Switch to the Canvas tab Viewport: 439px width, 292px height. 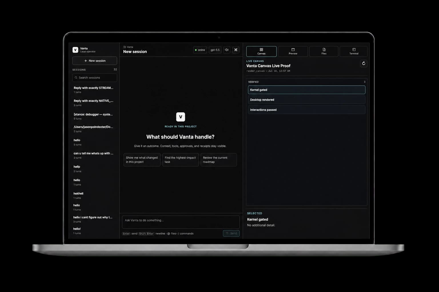(261, 51)
